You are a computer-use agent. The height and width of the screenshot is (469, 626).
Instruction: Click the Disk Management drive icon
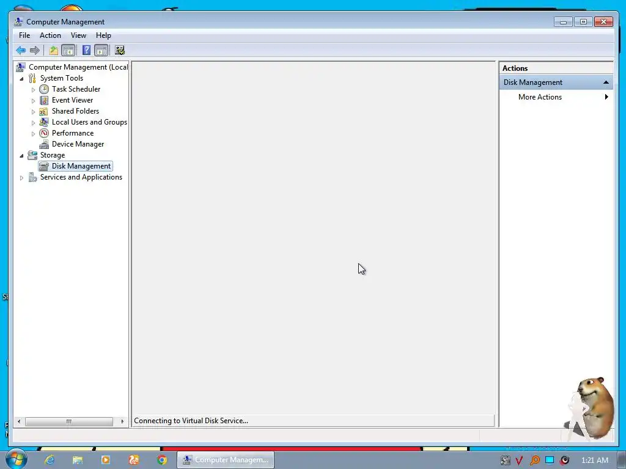click(44, 166)
